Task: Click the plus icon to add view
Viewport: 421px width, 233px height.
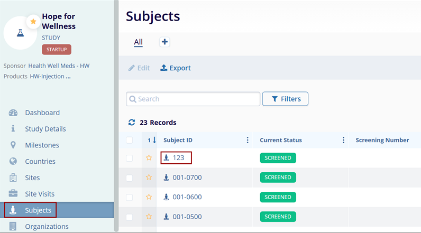Action: (x=164, y=42)
